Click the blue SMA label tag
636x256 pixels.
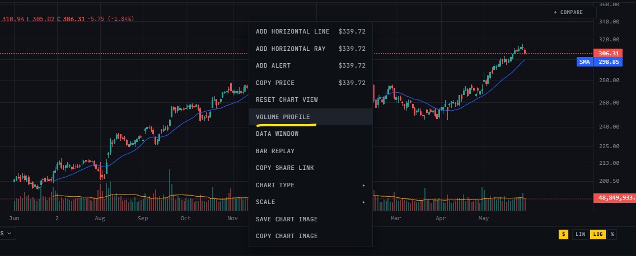click(584, 62)
